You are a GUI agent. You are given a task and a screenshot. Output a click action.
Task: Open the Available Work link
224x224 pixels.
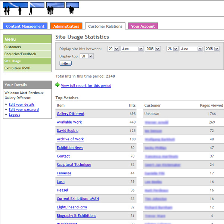[x=69, y=122]
